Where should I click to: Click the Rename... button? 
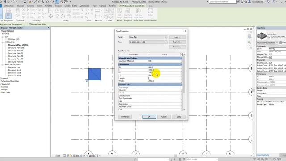[x=177, y=47]
